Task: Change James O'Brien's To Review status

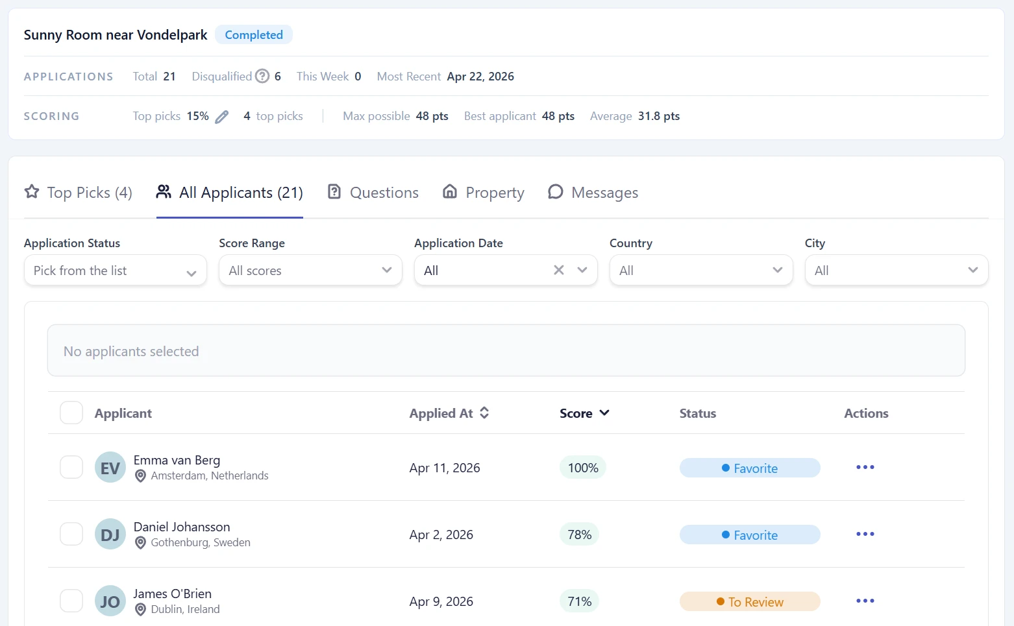Action: click(x=750, y=601)
